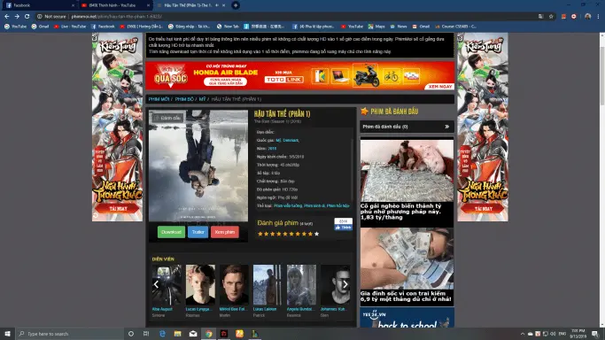Toggle the Đánh dấu bookmark on the poster
The image size is (605, 340).
[x=167, y=118]
